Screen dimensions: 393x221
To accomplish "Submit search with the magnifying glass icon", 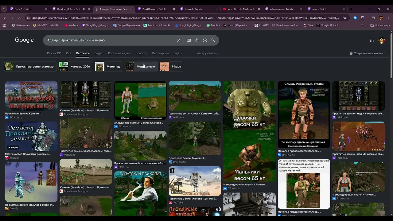I will point(213,40).
